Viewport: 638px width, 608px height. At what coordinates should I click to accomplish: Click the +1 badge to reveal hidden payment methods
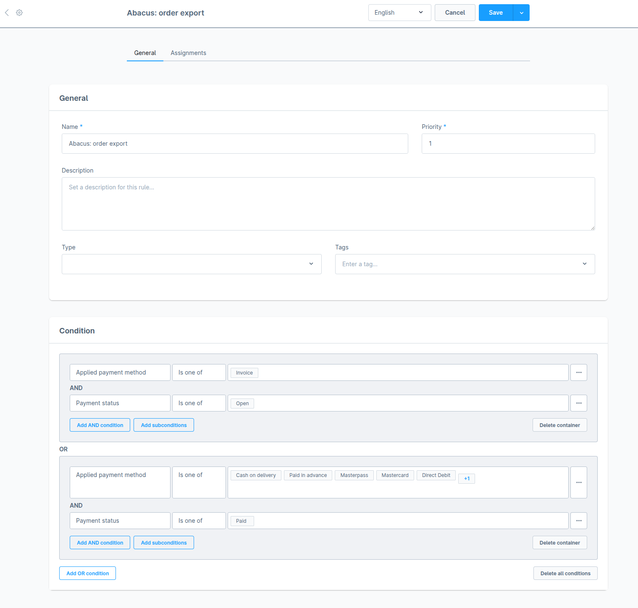pyautogui.click(x=466, y=478)
